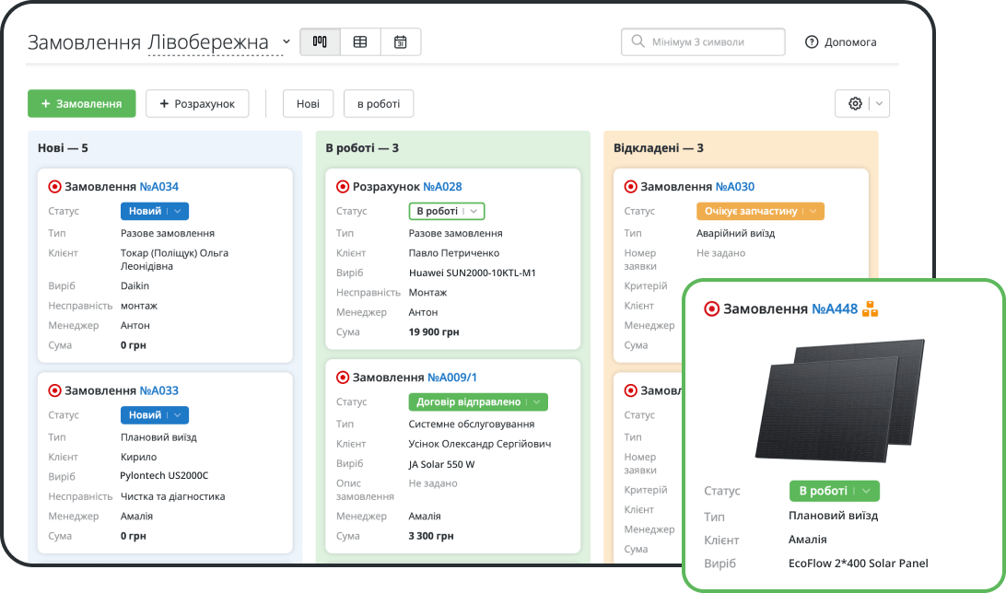The width and height of the screenshot is (1006, 593).
Task: Expand the Лівобережна board name dropdown
Action: pyautogui.click(x=286, y=41)
